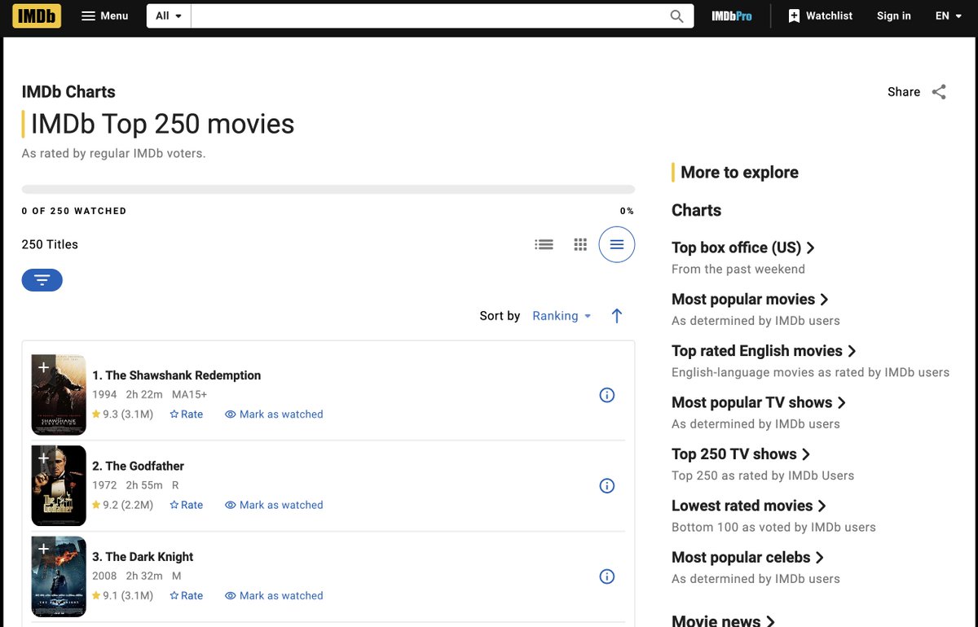Click the 250 Titles count text

(x=50, y=244)
